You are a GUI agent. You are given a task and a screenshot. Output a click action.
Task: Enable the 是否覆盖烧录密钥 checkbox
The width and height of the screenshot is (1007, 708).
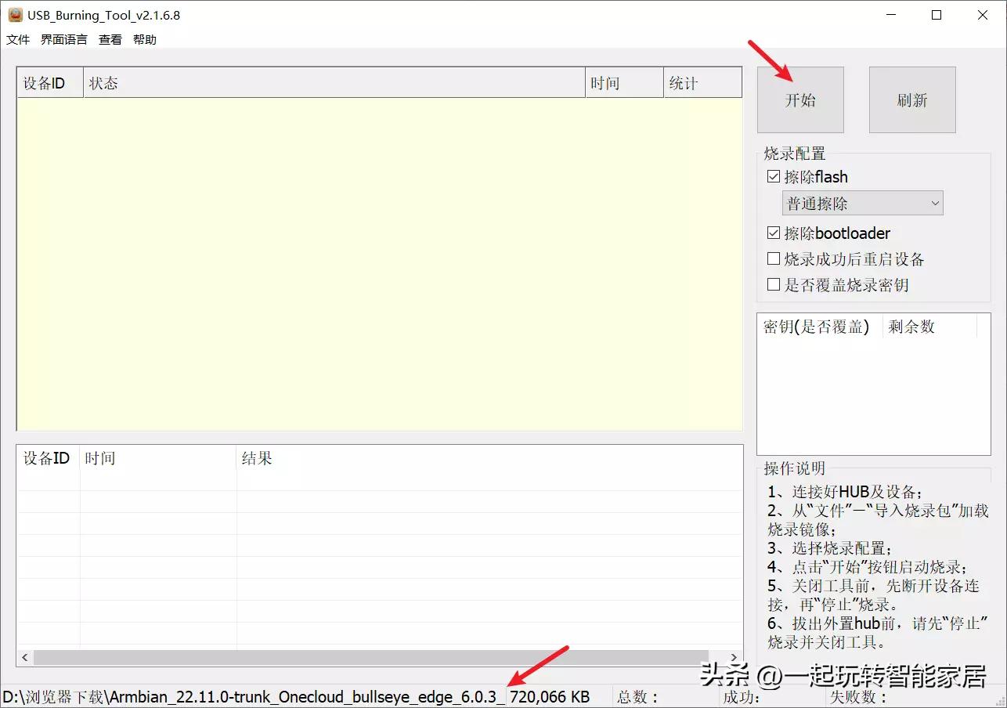tap(774, 284)
